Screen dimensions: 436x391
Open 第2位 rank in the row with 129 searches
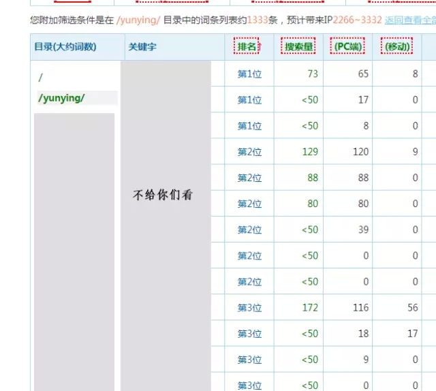[249, 152]
